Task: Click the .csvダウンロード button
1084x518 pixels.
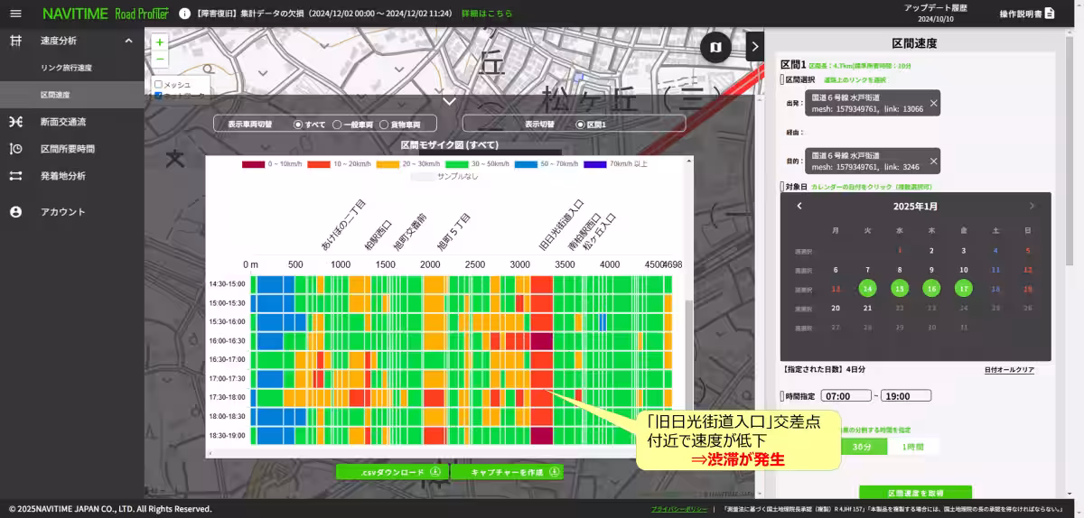Action: click(391, 471)
